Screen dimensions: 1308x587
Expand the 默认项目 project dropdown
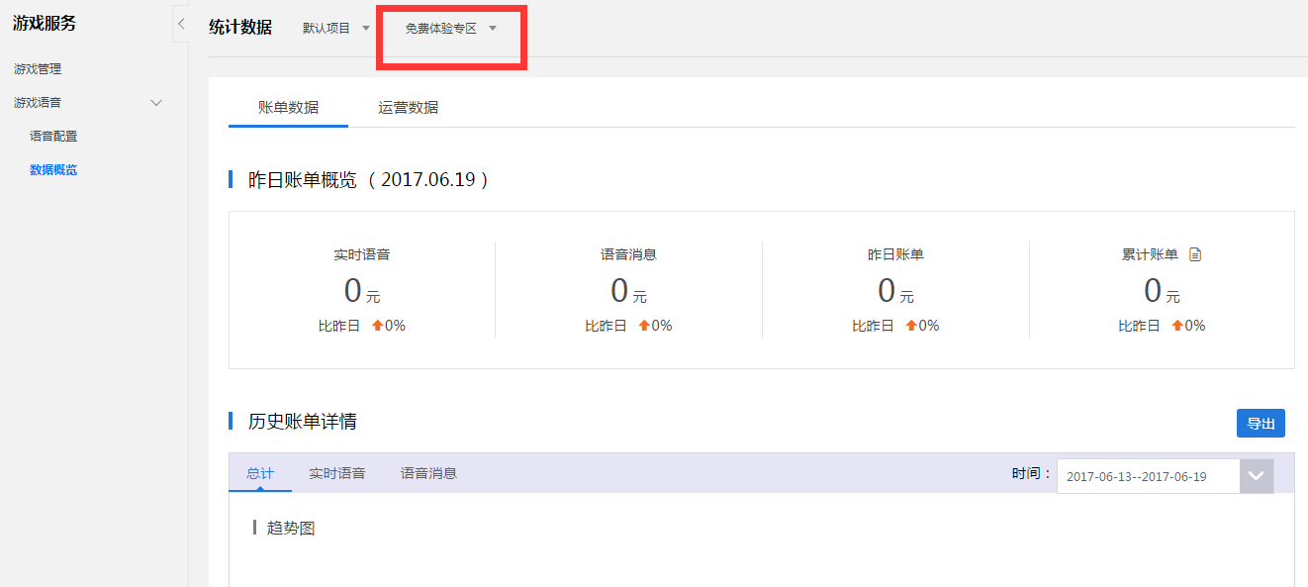tap(336, 28)
